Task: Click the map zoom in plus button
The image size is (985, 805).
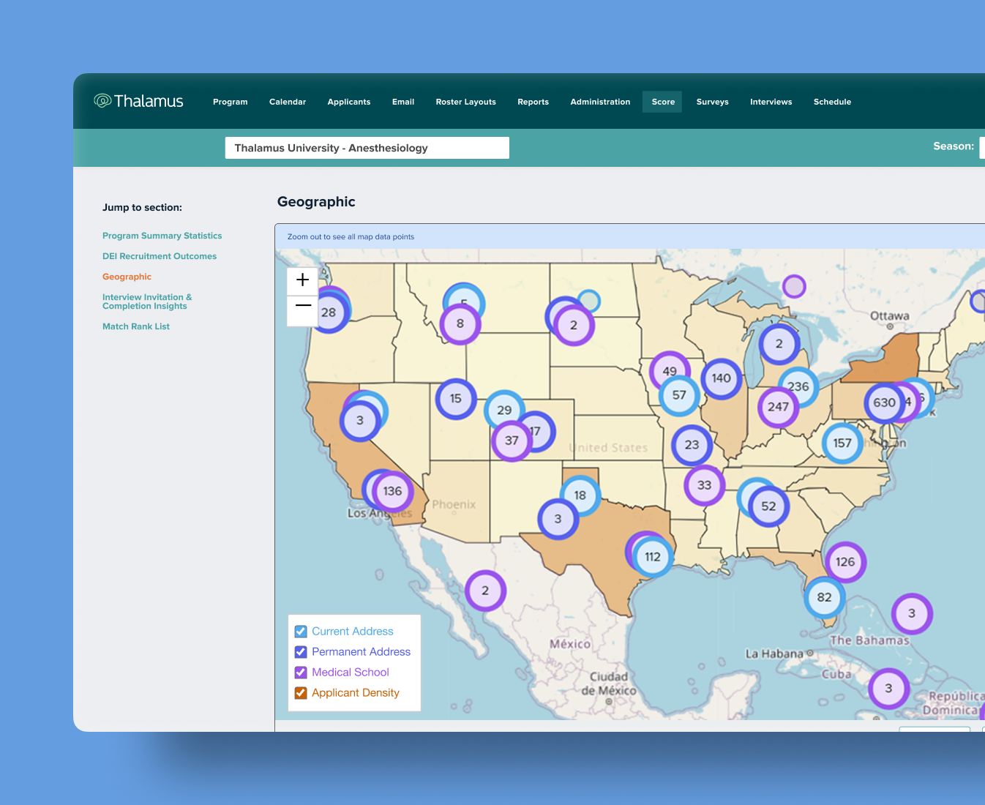Action: coord(302,280)
